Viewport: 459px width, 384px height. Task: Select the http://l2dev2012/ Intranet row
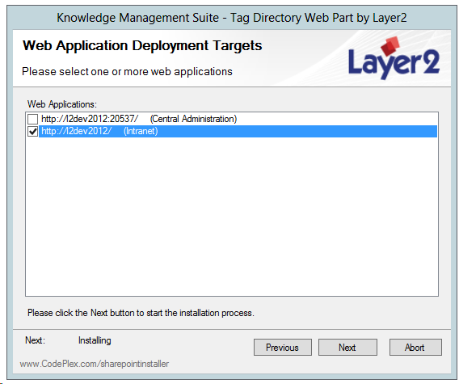238,131
